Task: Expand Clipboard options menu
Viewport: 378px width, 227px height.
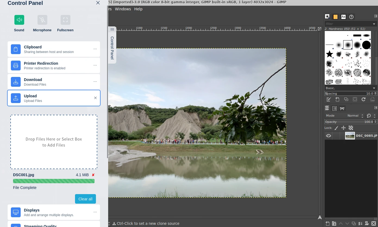Action: [x=95, y=49]
